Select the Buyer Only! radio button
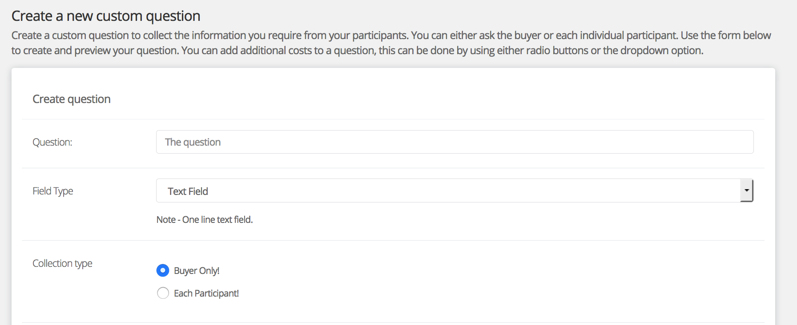Image resolution: width=797 pixels, height=325 pixels. click(163, 270)
